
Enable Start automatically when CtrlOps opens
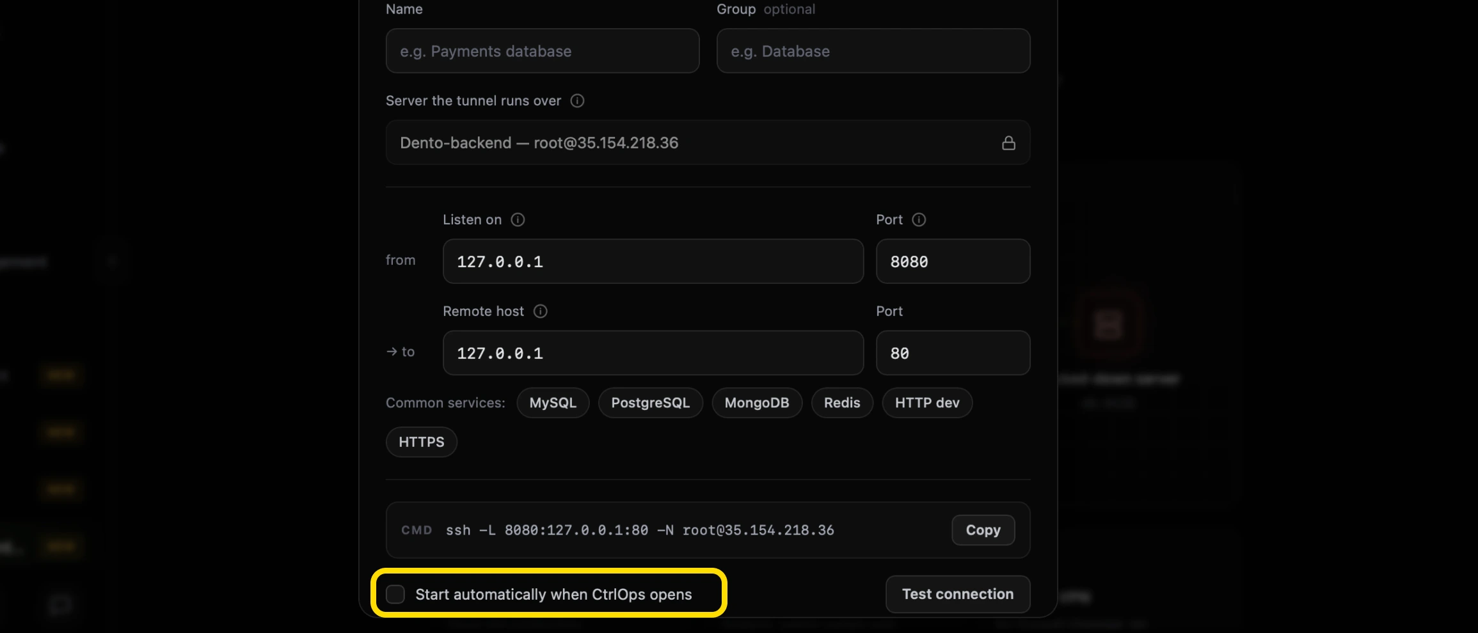tap(395, 594)
